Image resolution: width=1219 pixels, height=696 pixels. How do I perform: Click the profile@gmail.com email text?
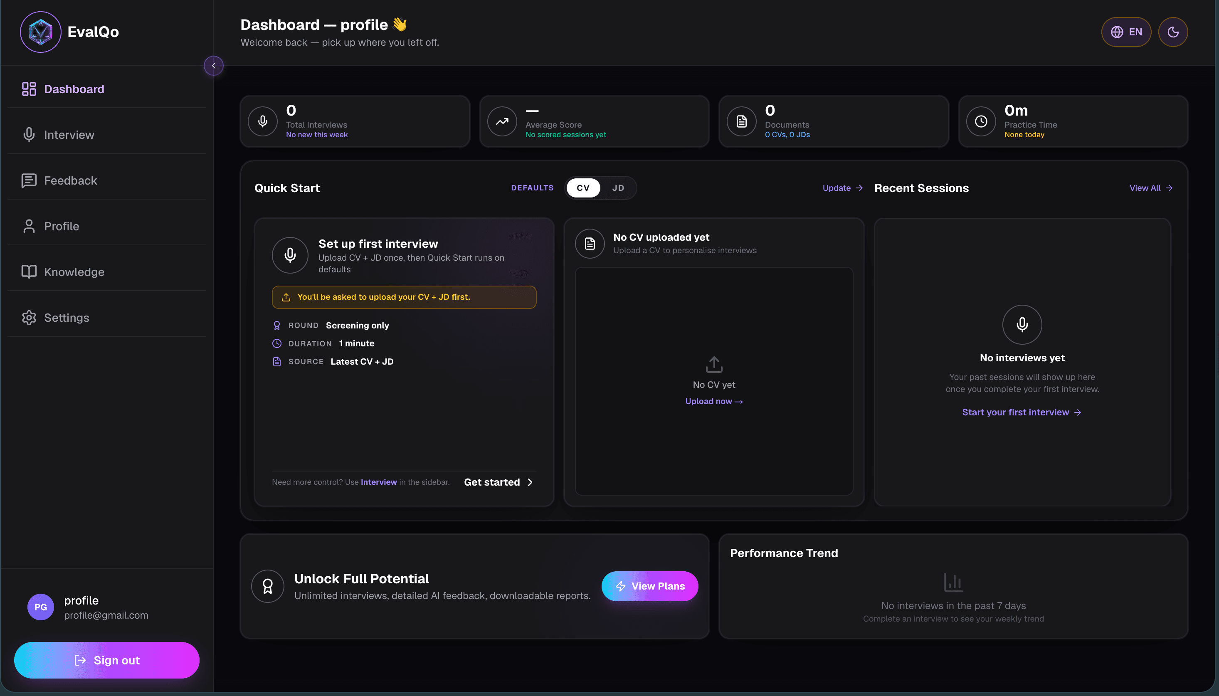click(106, 615)
